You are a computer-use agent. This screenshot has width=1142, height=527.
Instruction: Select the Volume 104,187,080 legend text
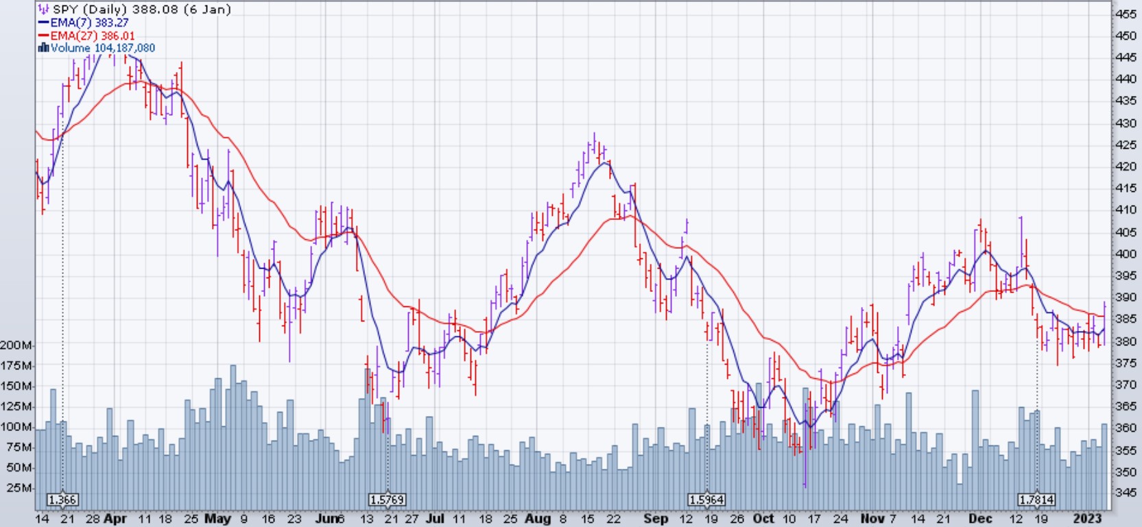pos(103,48)
